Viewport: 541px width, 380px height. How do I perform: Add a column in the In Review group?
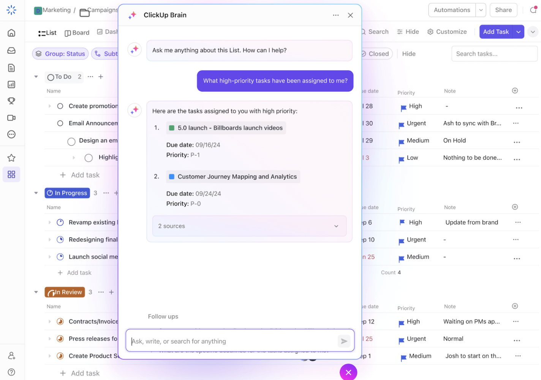tap(515, 306)
